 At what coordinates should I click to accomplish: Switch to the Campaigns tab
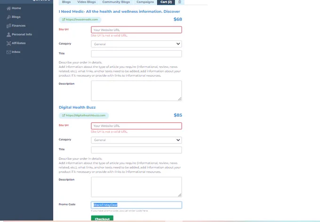[145, 2]
